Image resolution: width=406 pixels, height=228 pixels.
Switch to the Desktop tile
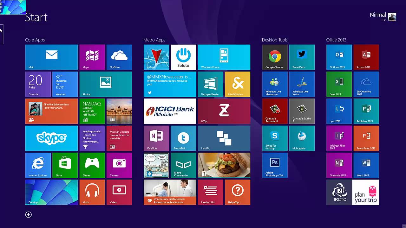(51, 192)
